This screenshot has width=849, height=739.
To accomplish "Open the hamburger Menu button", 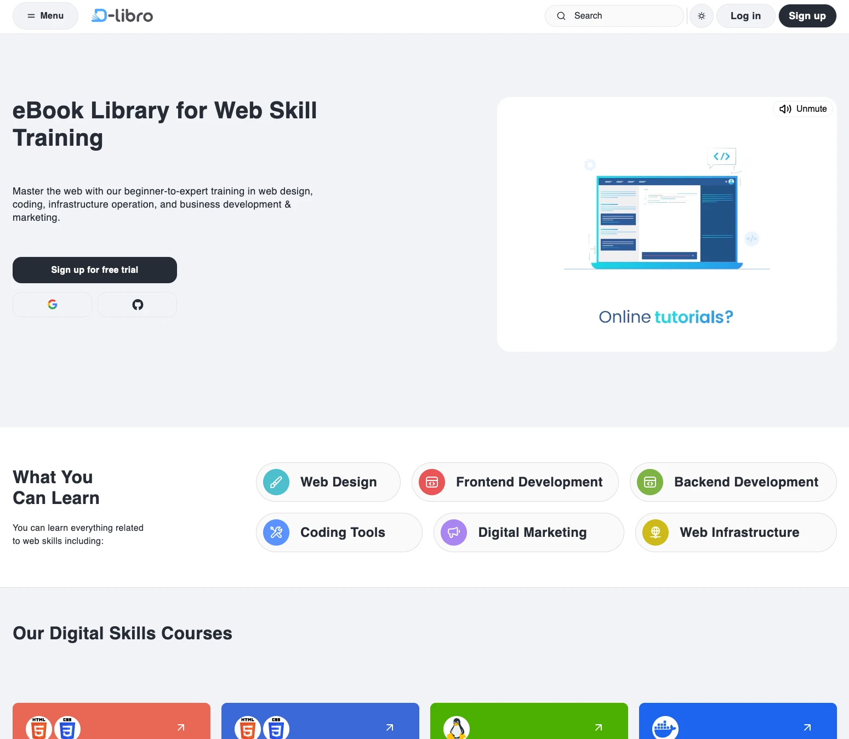I will [45, 16].
